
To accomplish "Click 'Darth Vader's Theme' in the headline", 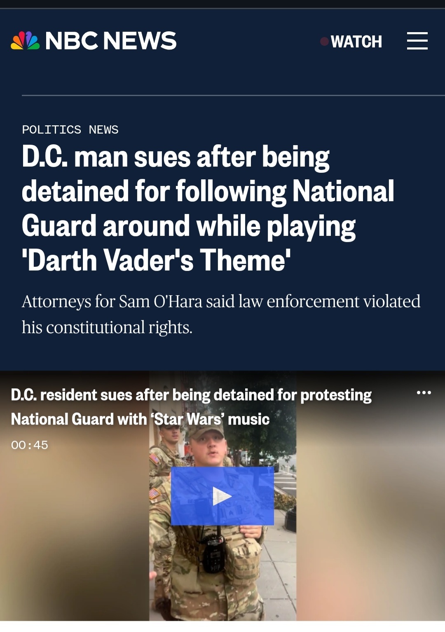I will (x=156, y=261).
